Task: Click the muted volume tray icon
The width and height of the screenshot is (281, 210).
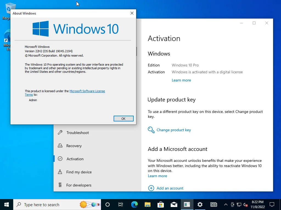Action: pyautogui.click(x=246, y=205)
